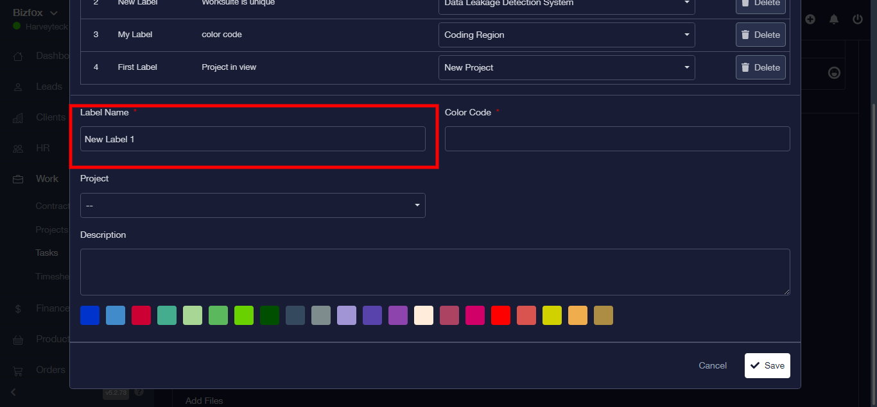The image size is (877, 407).
Task: Cancel the label form
Action: 713,365
